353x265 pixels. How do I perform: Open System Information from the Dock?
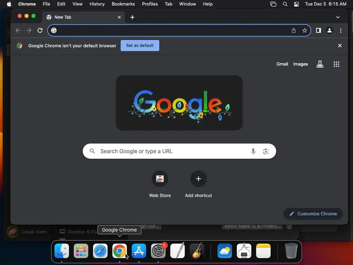(244, 251)
